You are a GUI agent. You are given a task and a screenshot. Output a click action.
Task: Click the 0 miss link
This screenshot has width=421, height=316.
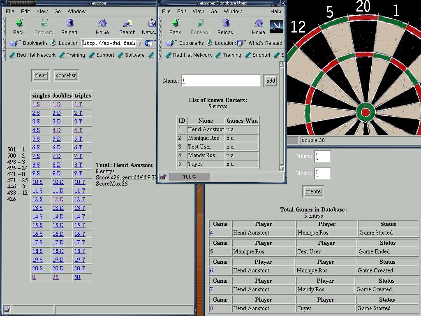pyautogui.click(x=34, y=277)
